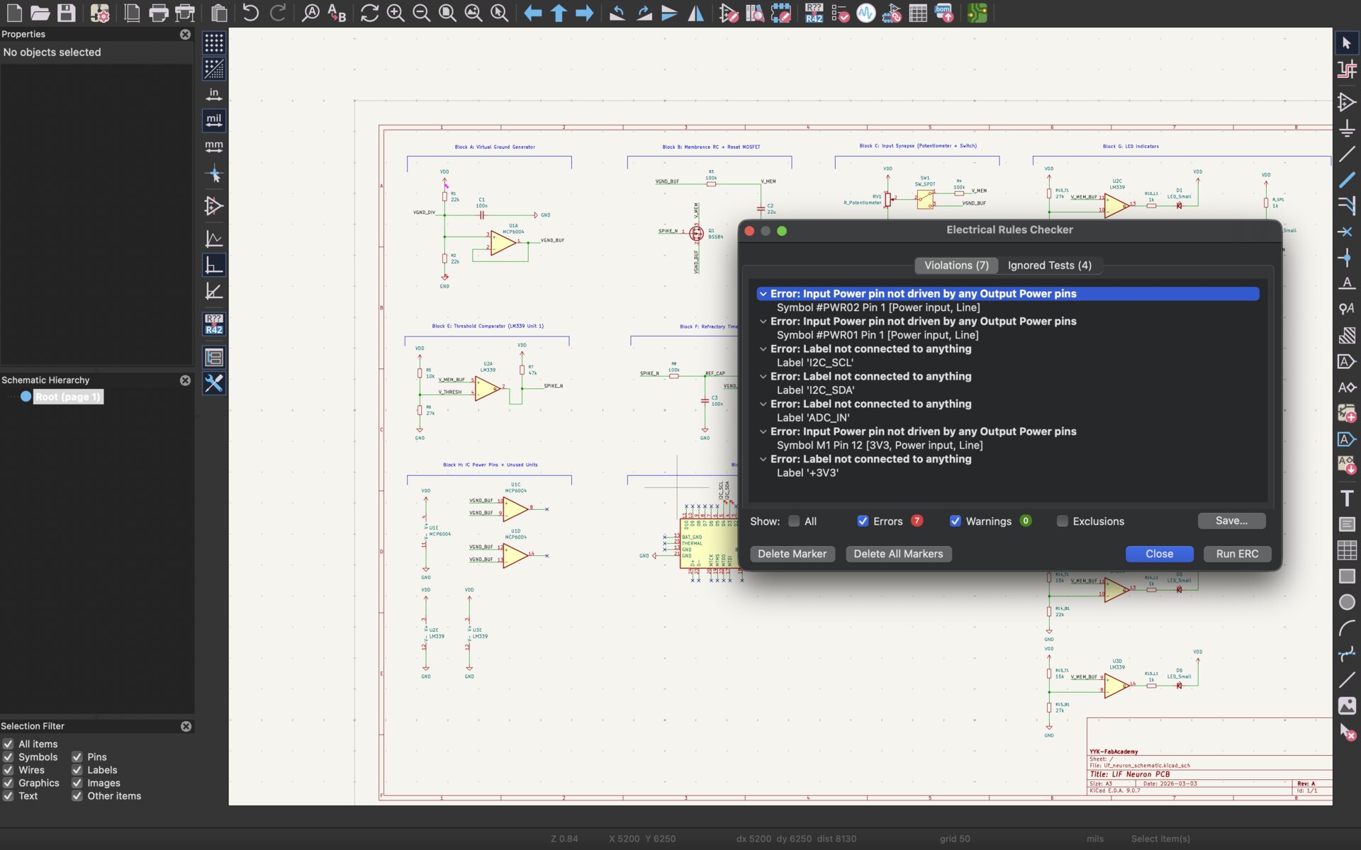Collapse the +3V3 label error entry
The image size is (1361, 850).
(x=763, y=460)
